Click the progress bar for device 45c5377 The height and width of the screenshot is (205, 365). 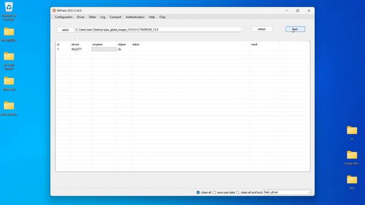104,50
